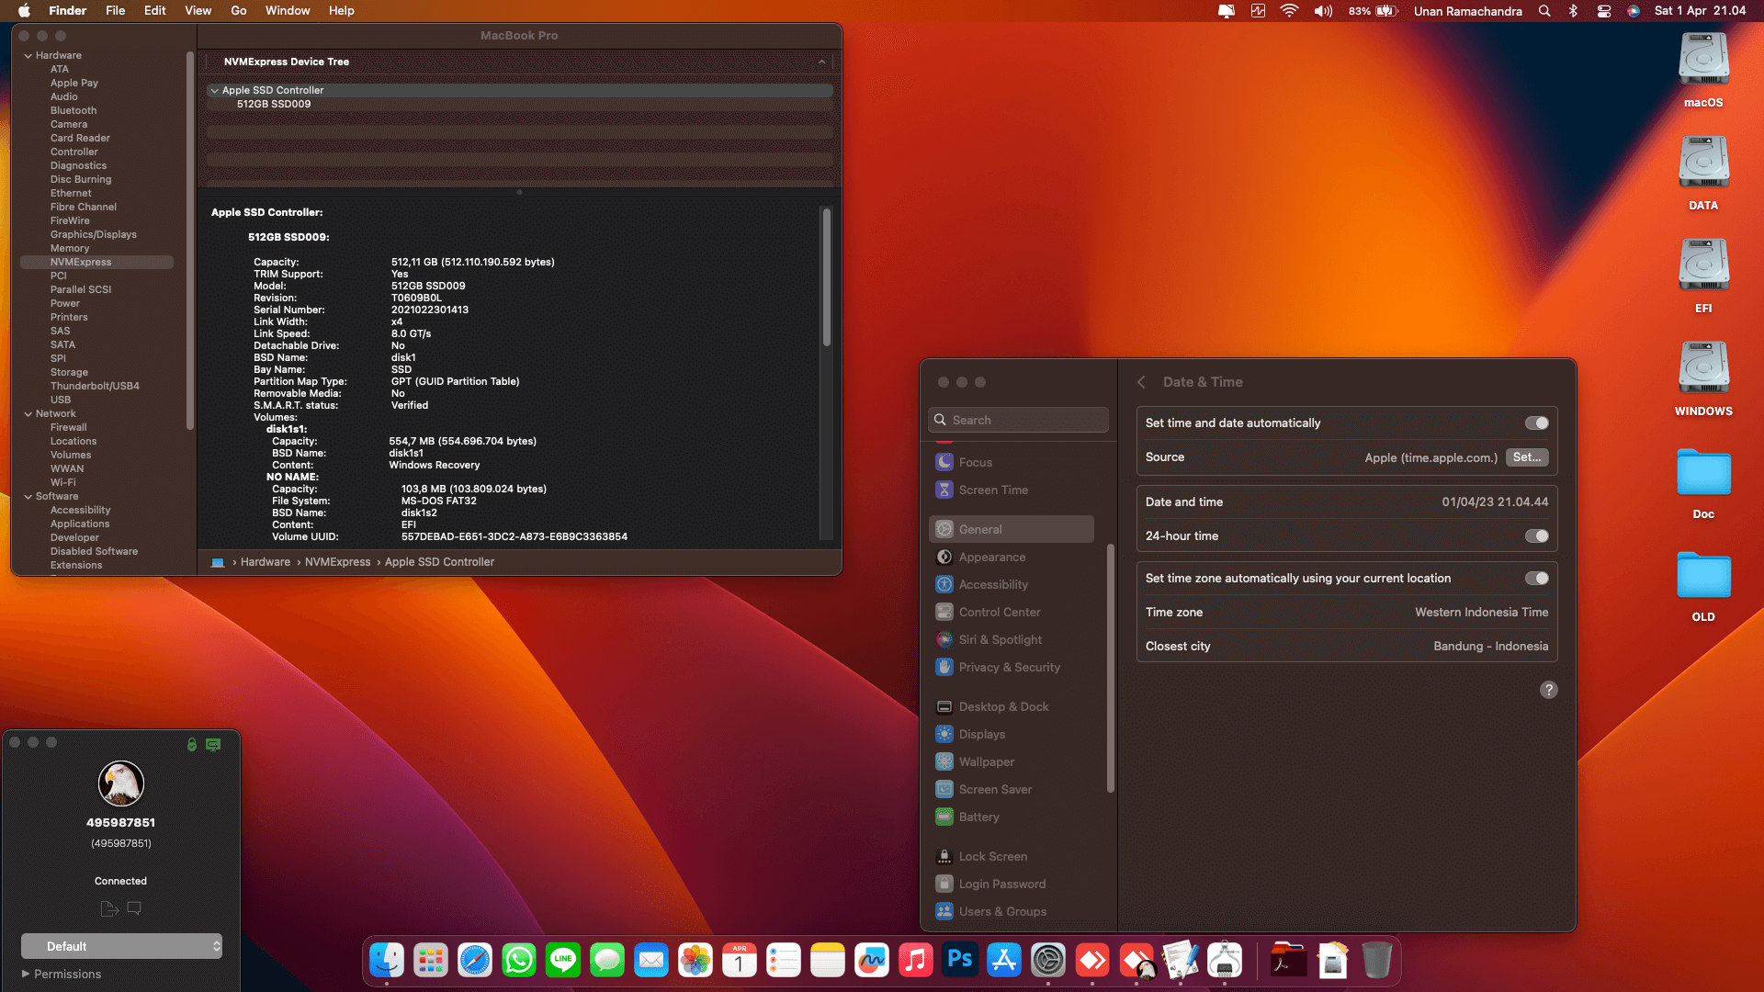The height and width of the screenshot is (992, 1764).
Task: Turn off 24-hour time
Action: (1536, 536)
